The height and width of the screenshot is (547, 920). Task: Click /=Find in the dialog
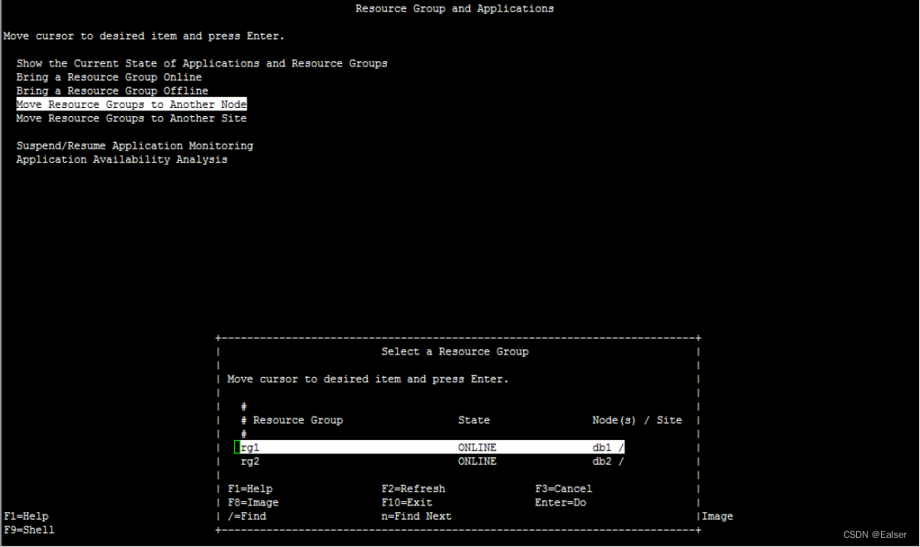tap(247, 516)
